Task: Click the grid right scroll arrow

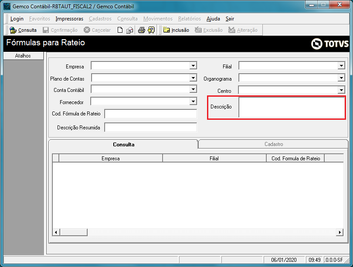Action: [339, 232]
